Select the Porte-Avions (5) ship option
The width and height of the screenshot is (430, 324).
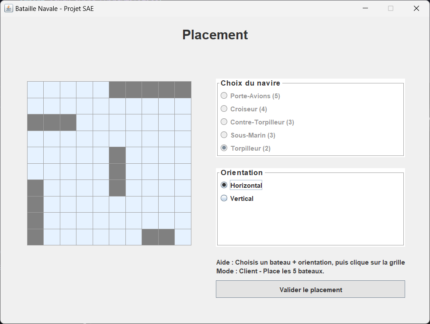click(224, 95)
